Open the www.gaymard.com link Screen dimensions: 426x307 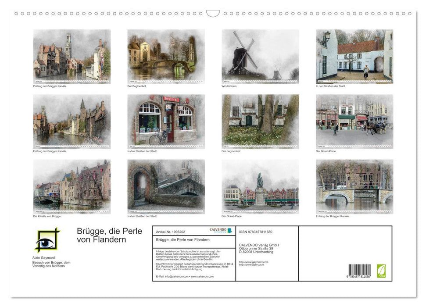click(x=254, y=262)
